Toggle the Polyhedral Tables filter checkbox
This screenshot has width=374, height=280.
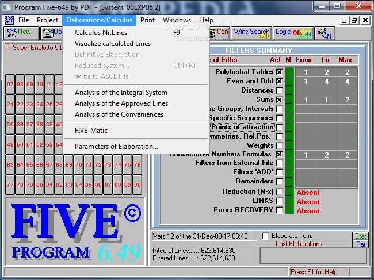(x=279, y=72)
